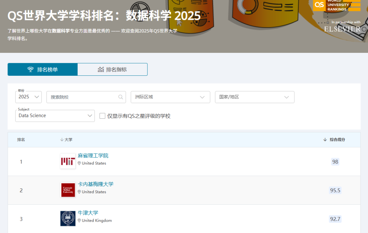Click the page title QS世界大学学科排名
368x233 pixels.
104,16
